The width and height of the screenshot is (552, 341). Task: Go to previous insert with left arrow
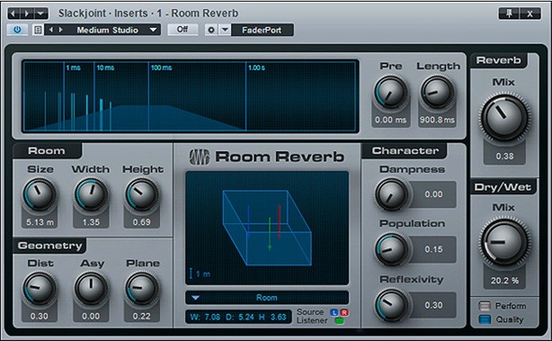click(13, 13)
